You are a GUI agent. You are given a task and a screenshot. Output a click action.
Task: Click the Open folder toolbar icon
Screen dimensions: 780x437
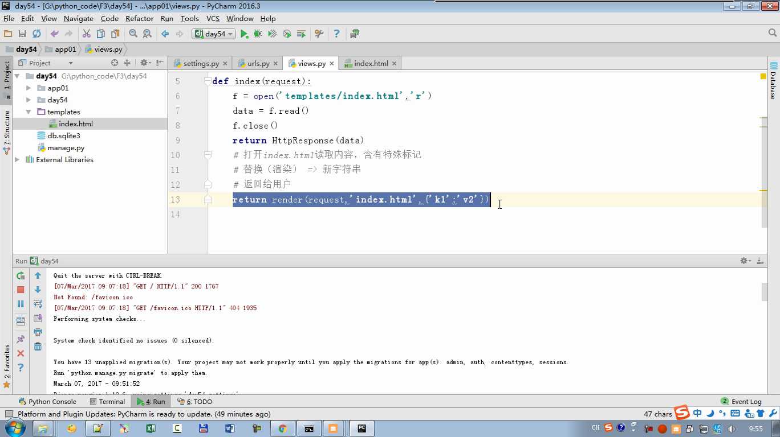(8, 34)
